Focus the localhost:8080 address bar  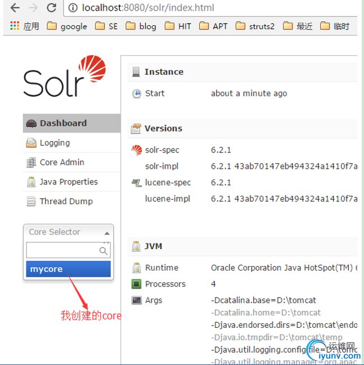(211, 8)
